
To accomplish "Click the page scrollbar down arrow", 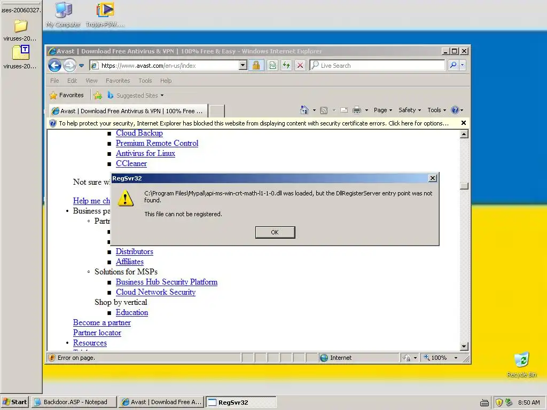I will tap(464, 346).
